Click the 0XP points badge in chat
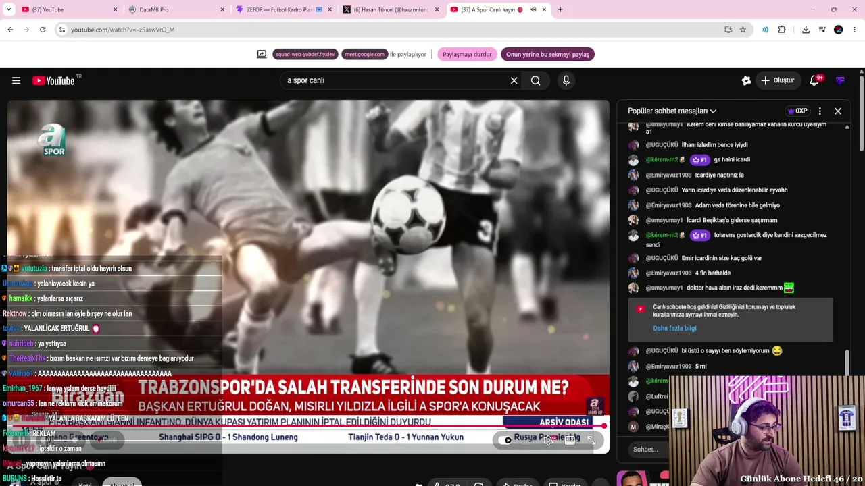865x486 pixels. click(x=797, y=111)
